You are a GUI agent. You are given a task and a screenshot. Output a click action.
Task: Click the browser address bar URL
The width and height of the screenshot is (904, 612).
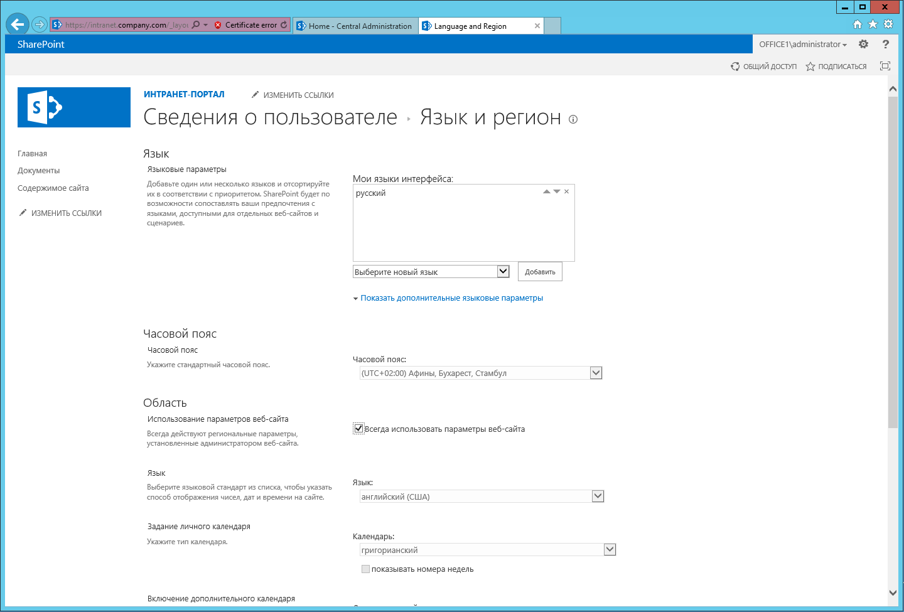point(126,25)
